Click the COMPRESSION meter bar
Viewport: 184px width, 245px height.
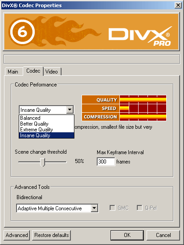tap(143, 117)
